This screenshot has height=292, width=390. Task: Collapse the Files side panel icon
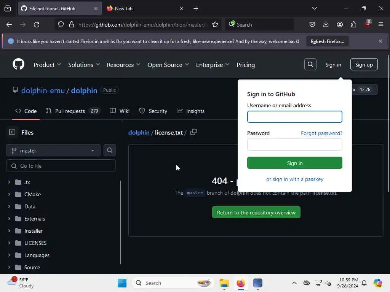(12, 132)
